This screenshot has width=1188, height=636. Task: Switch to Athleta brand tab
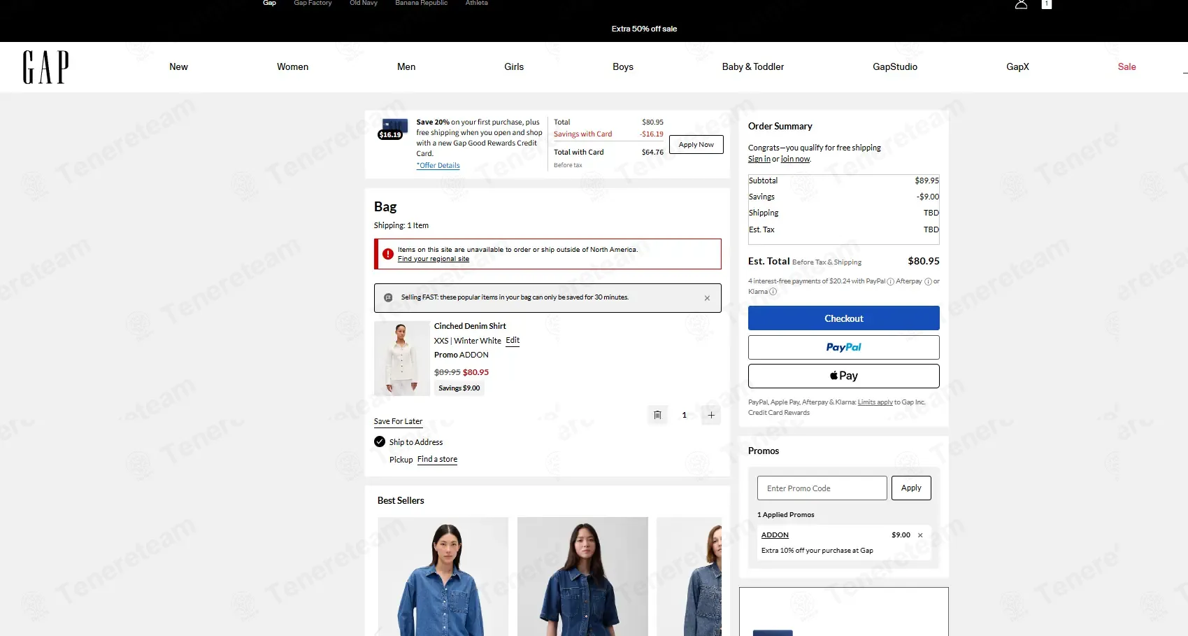pos(477,3)
